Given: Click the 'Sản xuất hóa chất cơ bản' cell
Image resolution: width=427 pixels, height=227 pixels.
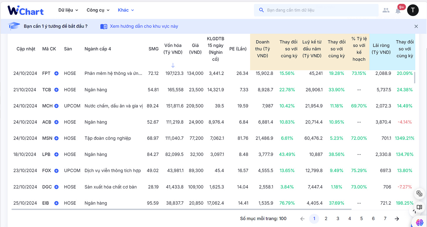Looking at the screenshot, I should [111, 187].
